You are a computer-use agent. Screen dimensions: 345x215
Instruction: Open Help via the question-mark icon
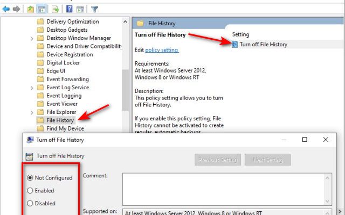70,9
